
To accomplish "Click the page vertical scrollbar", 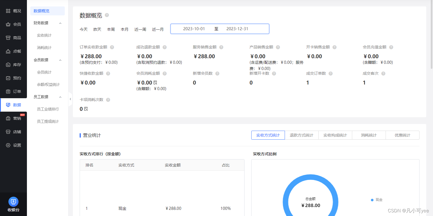I will coord(432,35).
